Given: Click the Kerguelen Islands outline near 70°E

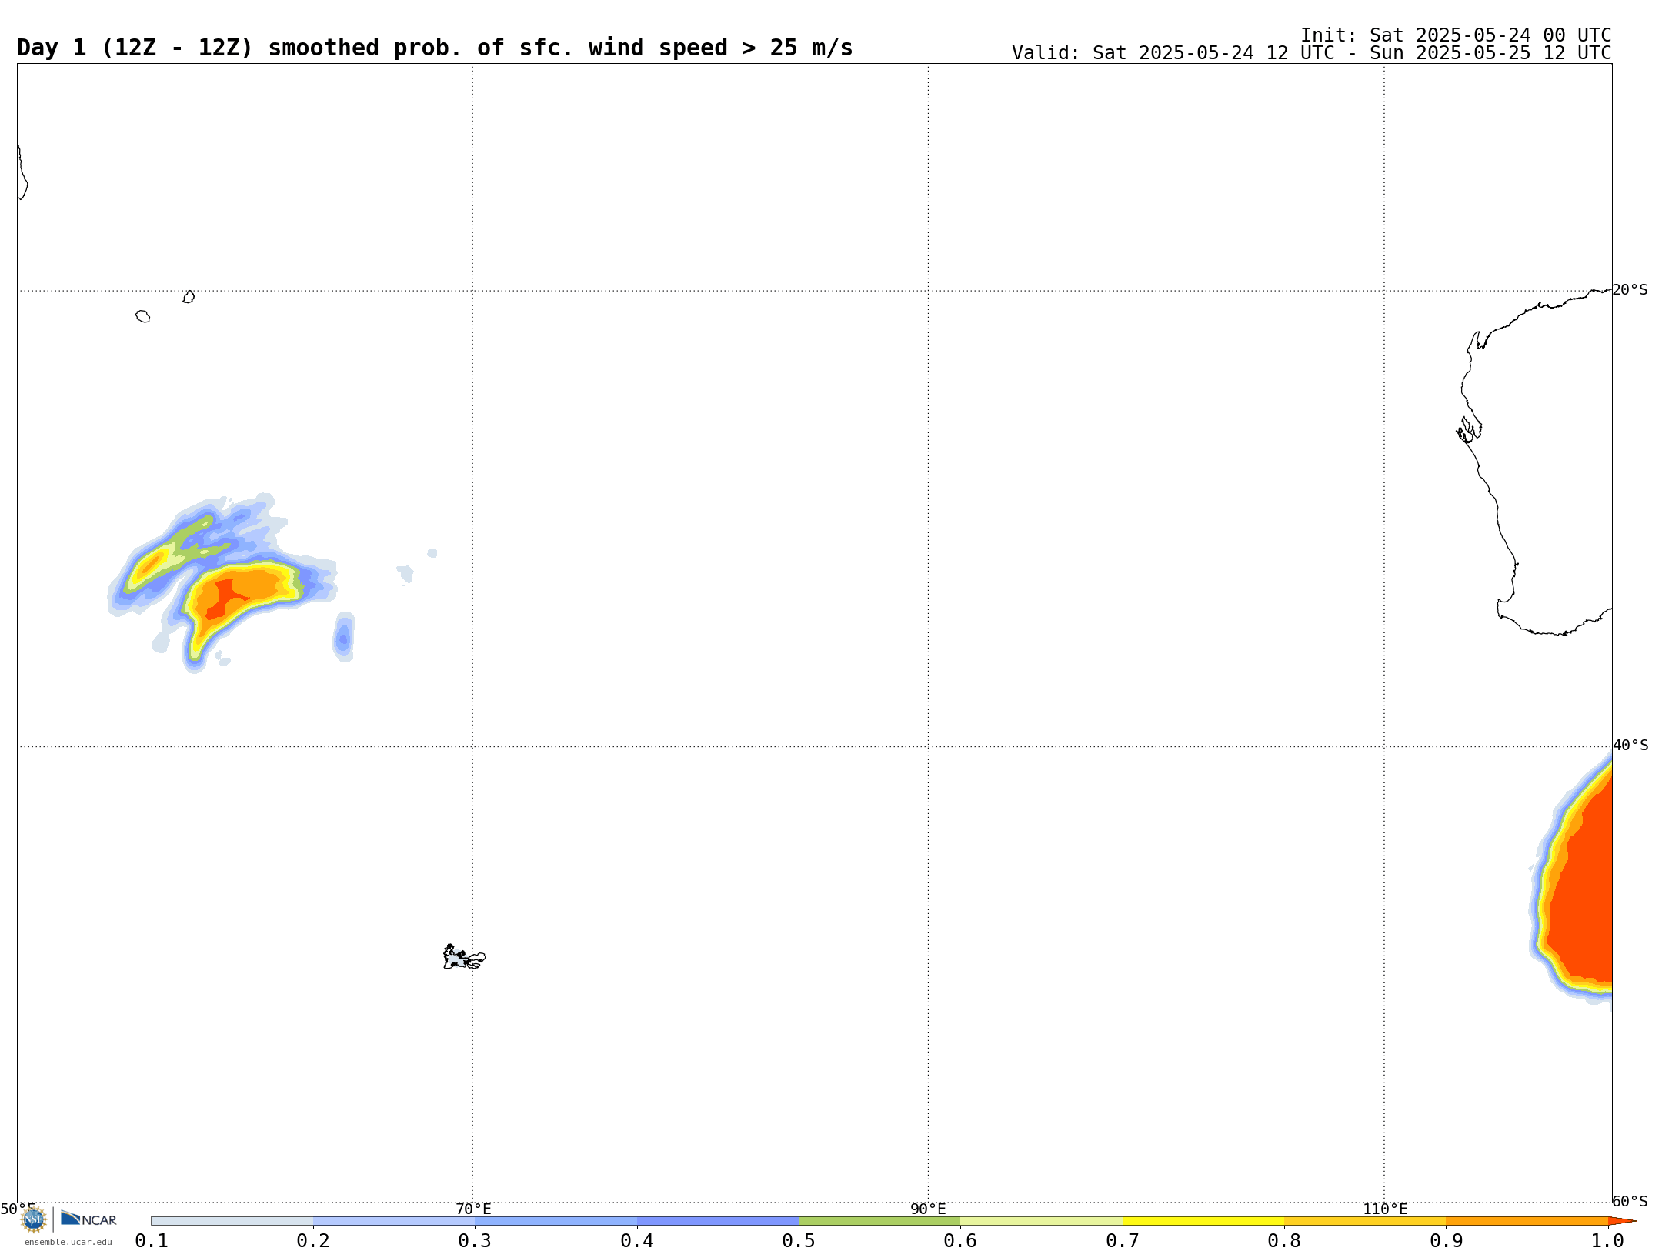Looking at the screenshot, I should pyautogui.click(x=464, y=957).
